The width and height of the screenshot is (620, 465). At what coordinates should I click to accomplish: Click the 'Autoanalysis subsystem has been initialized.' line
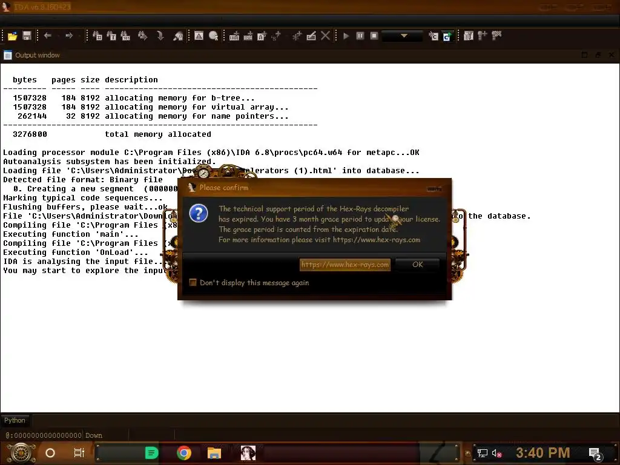tap(110, 162)
